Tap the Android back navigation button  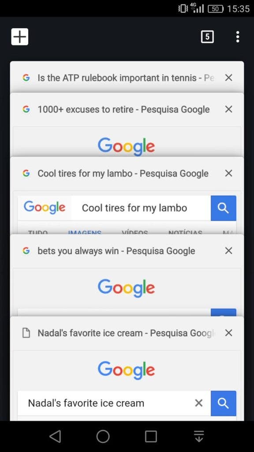[55, 437]
